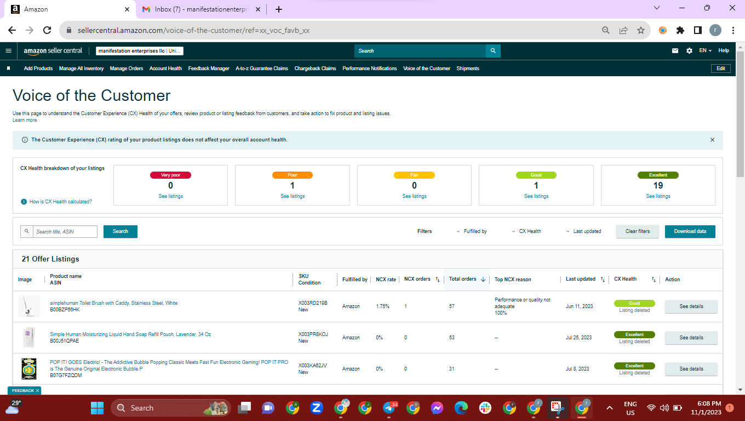
Task: Reload the page with the browser refresh button
Action: pos(47,30)
